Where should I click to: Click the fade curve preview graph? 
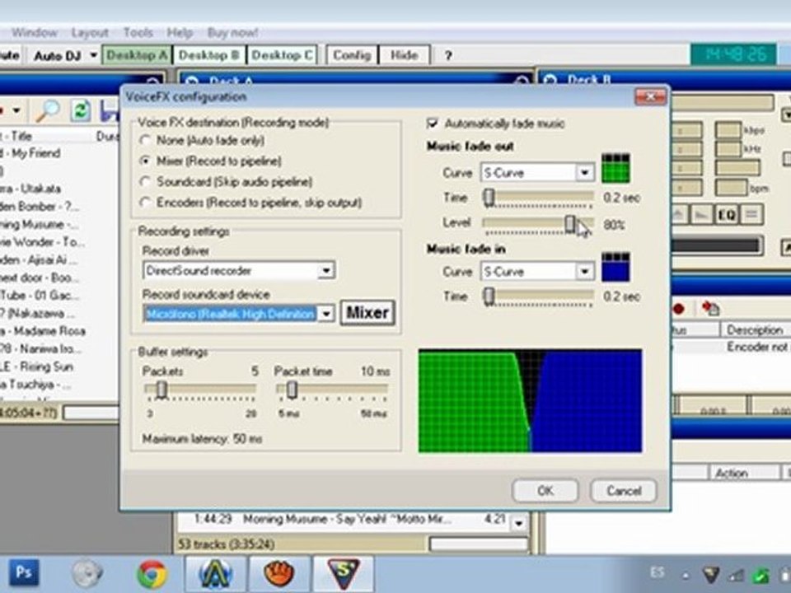[x=530, y=400]
